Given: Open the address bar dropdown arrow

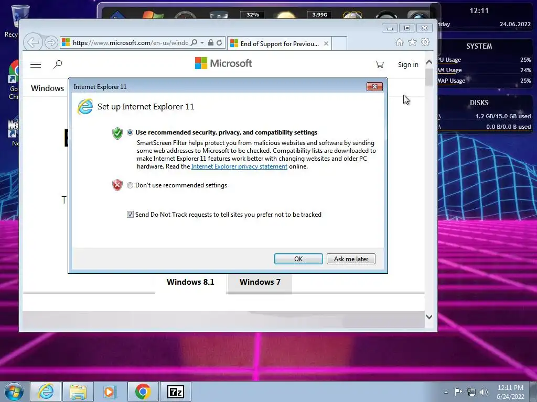Looking at the screenshot, I should coord(202,43).
